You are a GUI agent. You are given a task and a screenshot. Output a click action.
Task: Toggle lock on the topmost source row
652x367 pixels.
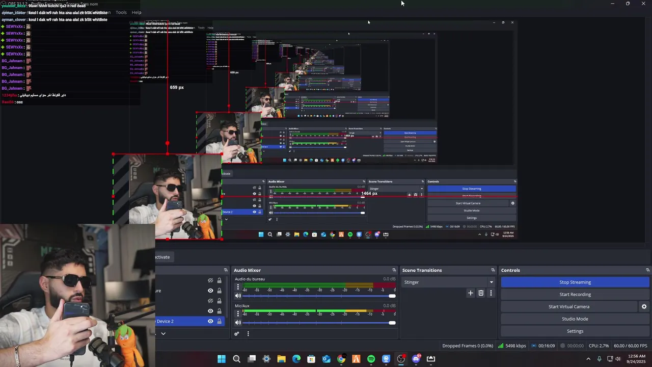click(220, 280)
